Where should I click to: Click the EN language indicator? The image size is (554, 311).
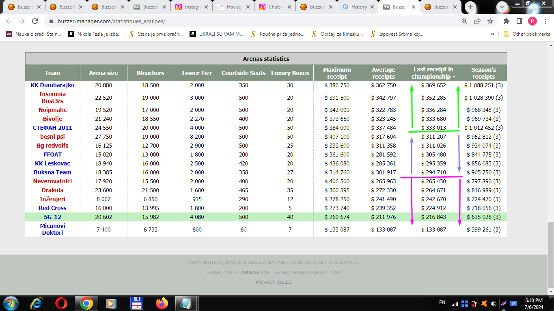coord(442,302)
